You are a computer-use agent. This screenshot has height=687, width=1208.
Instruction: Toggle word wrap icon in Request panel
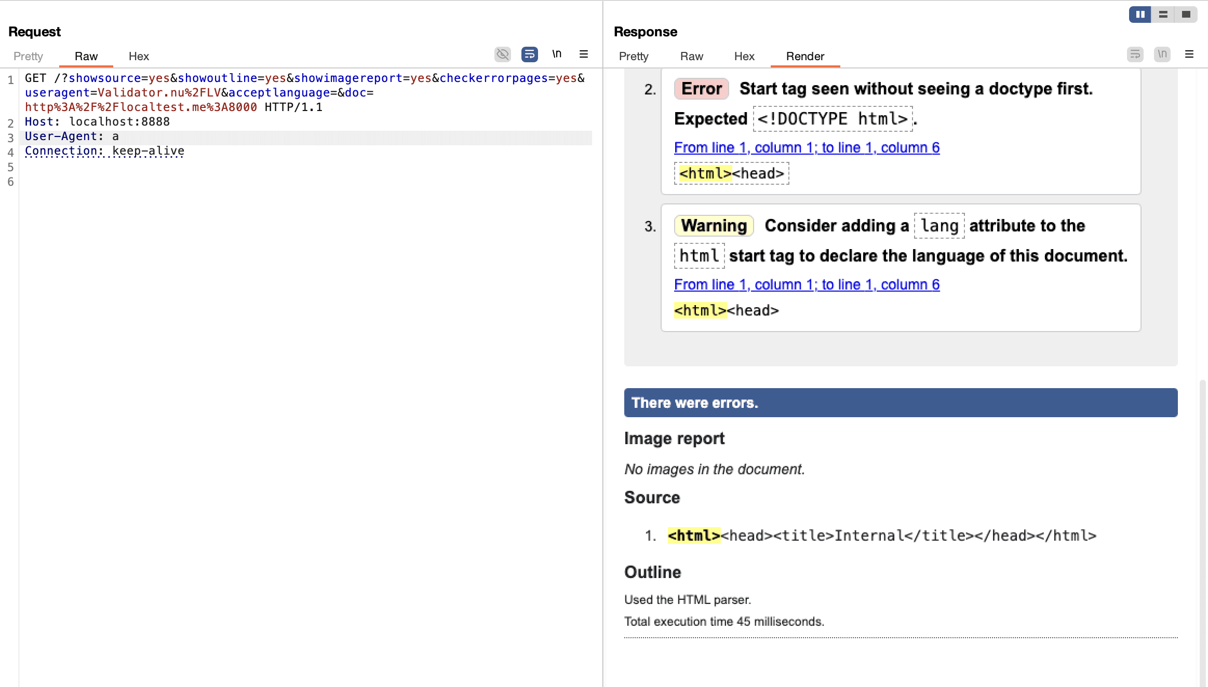[529, 54]
